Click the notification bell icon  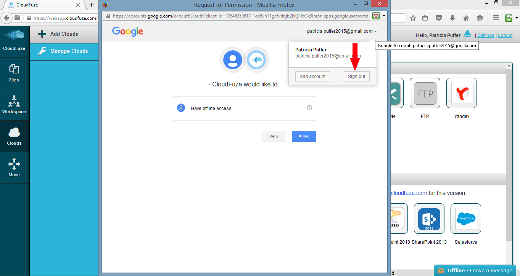(x=467, y=34)
